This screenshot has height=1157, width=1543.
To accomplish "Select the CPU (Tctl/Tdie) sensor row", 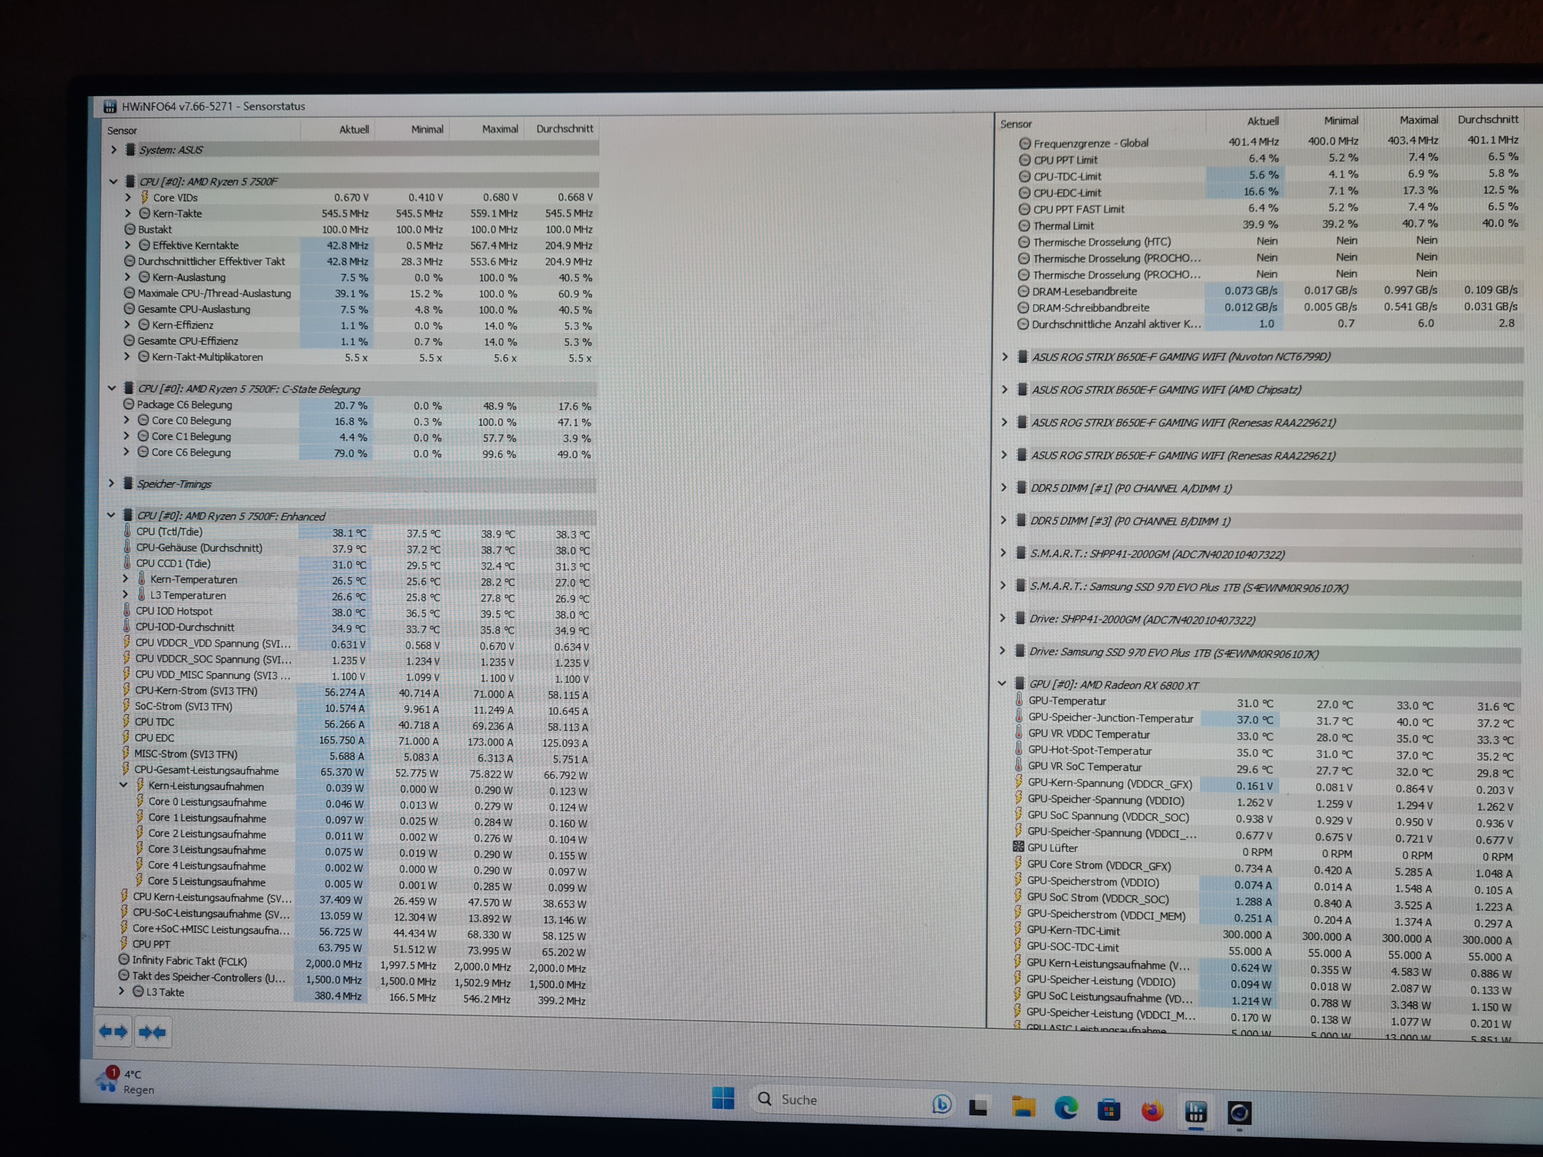I will 170,531.
